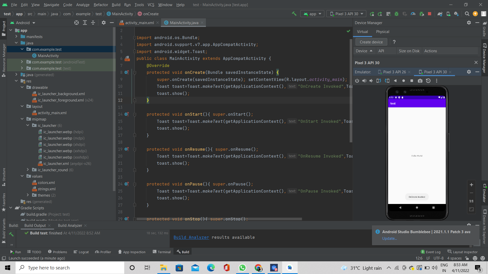Image resolution: width=488 pixels, height=274 pixels.
Task: Click the Create device button
Action: tap(371, 42)
